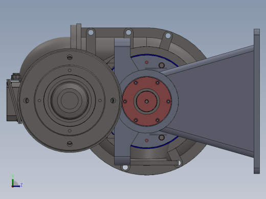The width and height of the screenshot is (266, 199).
Task: Select the domed hub of left round cover
Action: (70, 101)
